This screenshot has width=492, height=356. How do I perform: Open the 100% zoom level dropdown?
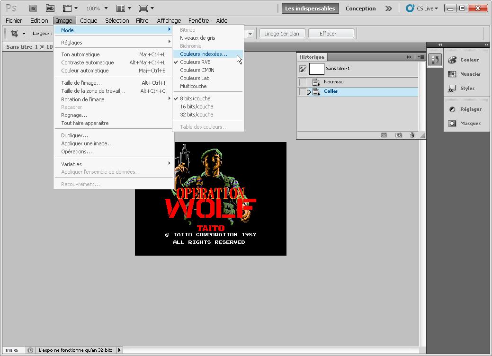point(106,9)
